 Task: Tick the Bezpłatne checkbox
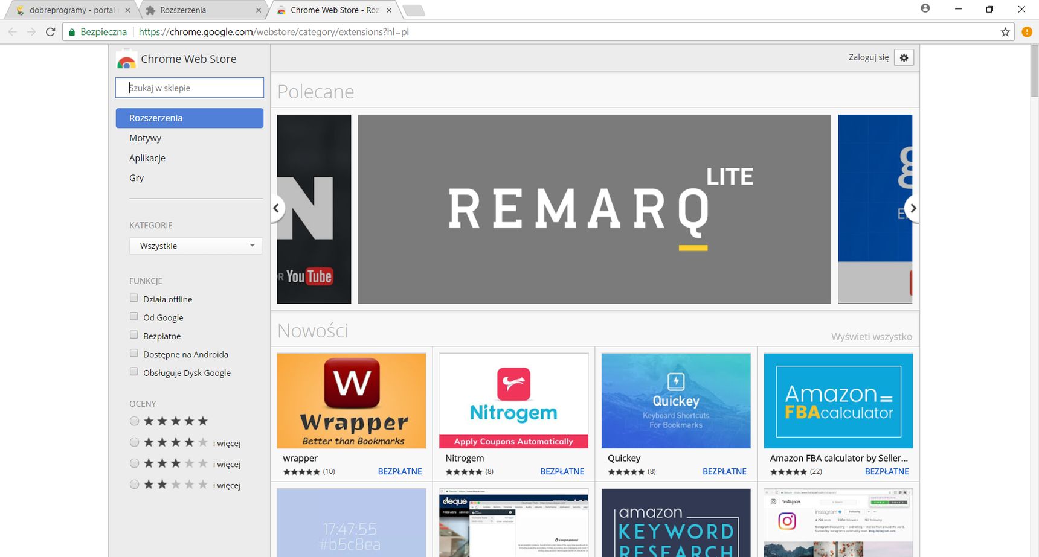(x=134, y=335)
